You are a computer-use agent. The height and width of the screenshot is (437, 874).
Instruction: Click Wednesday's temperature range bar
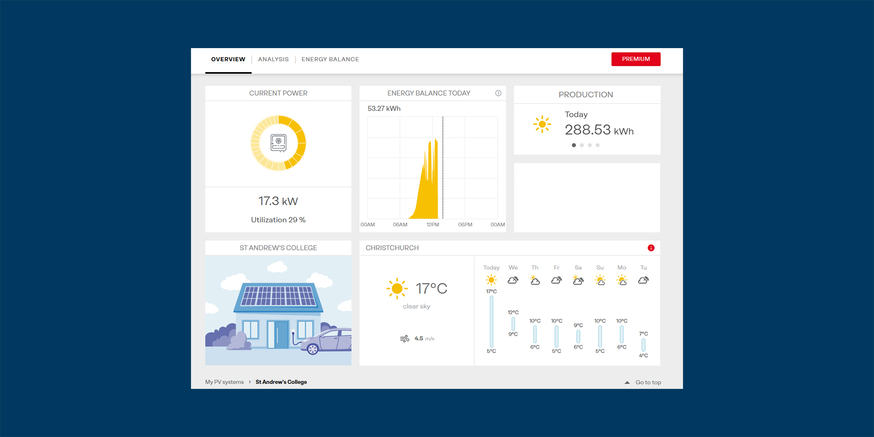tap(513, 323)
